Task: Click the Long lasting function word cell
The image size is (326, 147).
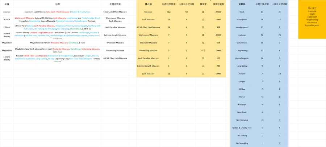Action: coord(242,66)
